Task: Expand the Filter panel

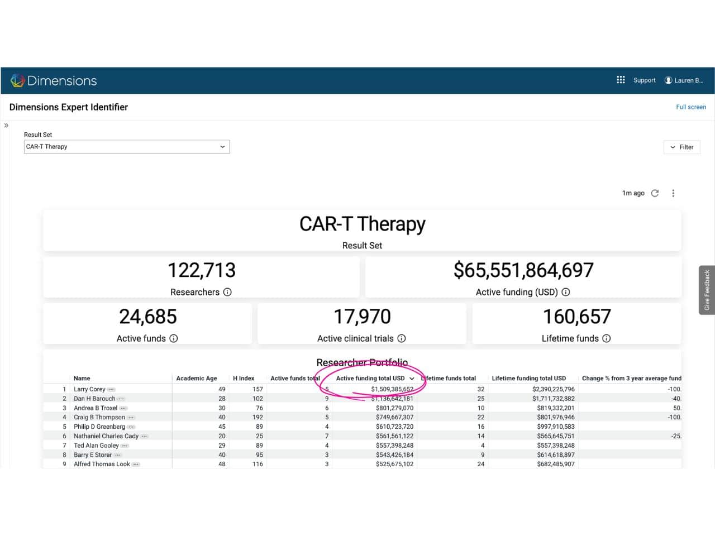Action: (681, 147)
